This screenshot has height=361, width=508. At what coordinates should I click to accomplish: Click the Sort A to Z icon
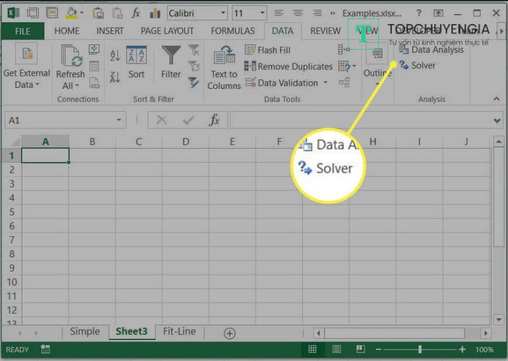115,56
